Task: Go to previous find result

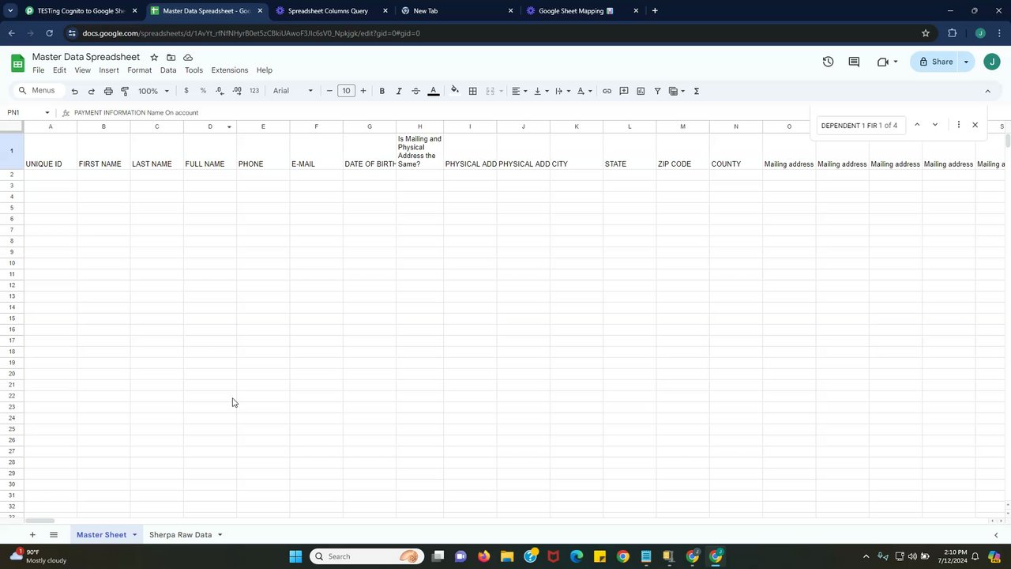Action: click(917, 125)
